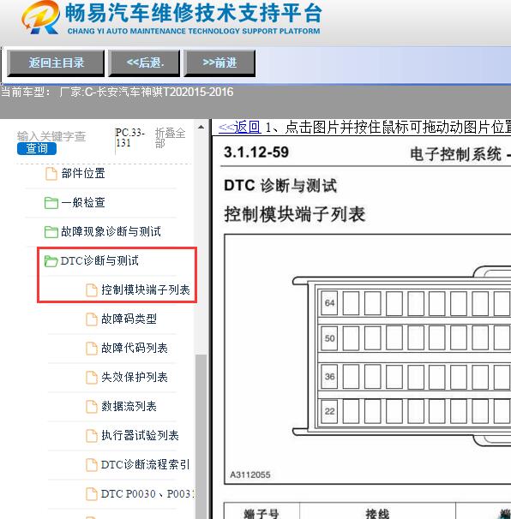This screenshot has width=511, height=519.
Task: Go back with the <<后退 button
Action: 144,63
